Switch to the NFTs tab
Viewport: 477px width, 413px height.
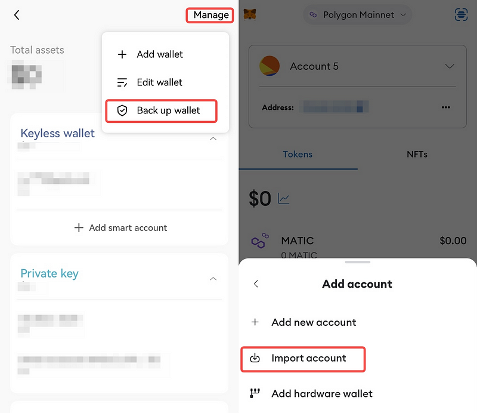pyautogui.click(x=417, y=154)
